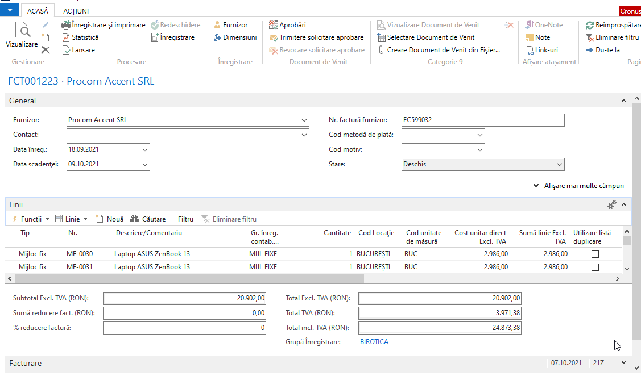This screenshot has width=641, height=376.
Task: Open Dimensiuni from the ribbon
Action: point(235,37)
